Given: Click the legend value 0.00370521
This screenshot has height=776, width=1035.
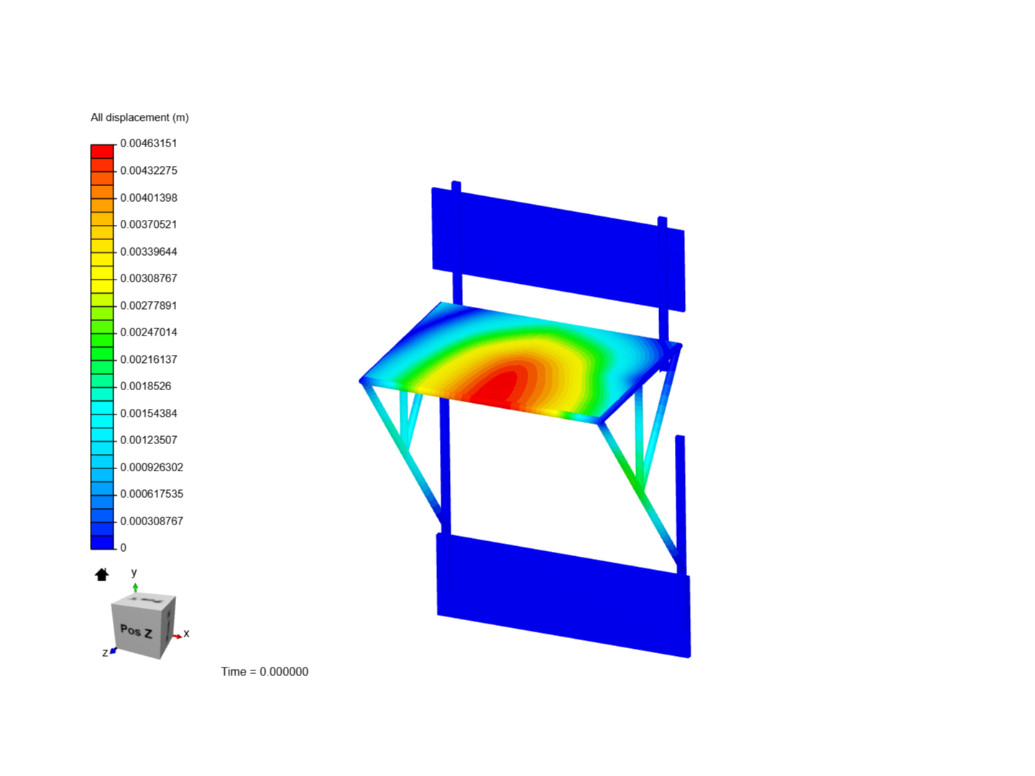Looking at the screenshot, I should click(x=148, y=224).
